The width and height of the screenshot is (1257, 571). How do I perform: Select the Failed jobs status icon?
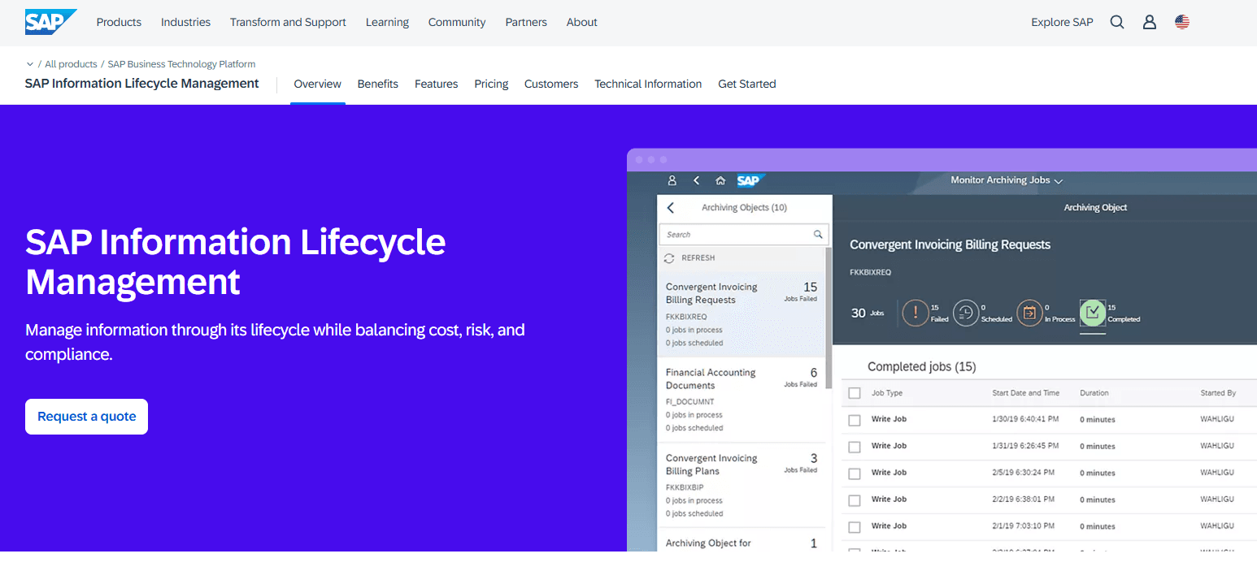point(916,313)
